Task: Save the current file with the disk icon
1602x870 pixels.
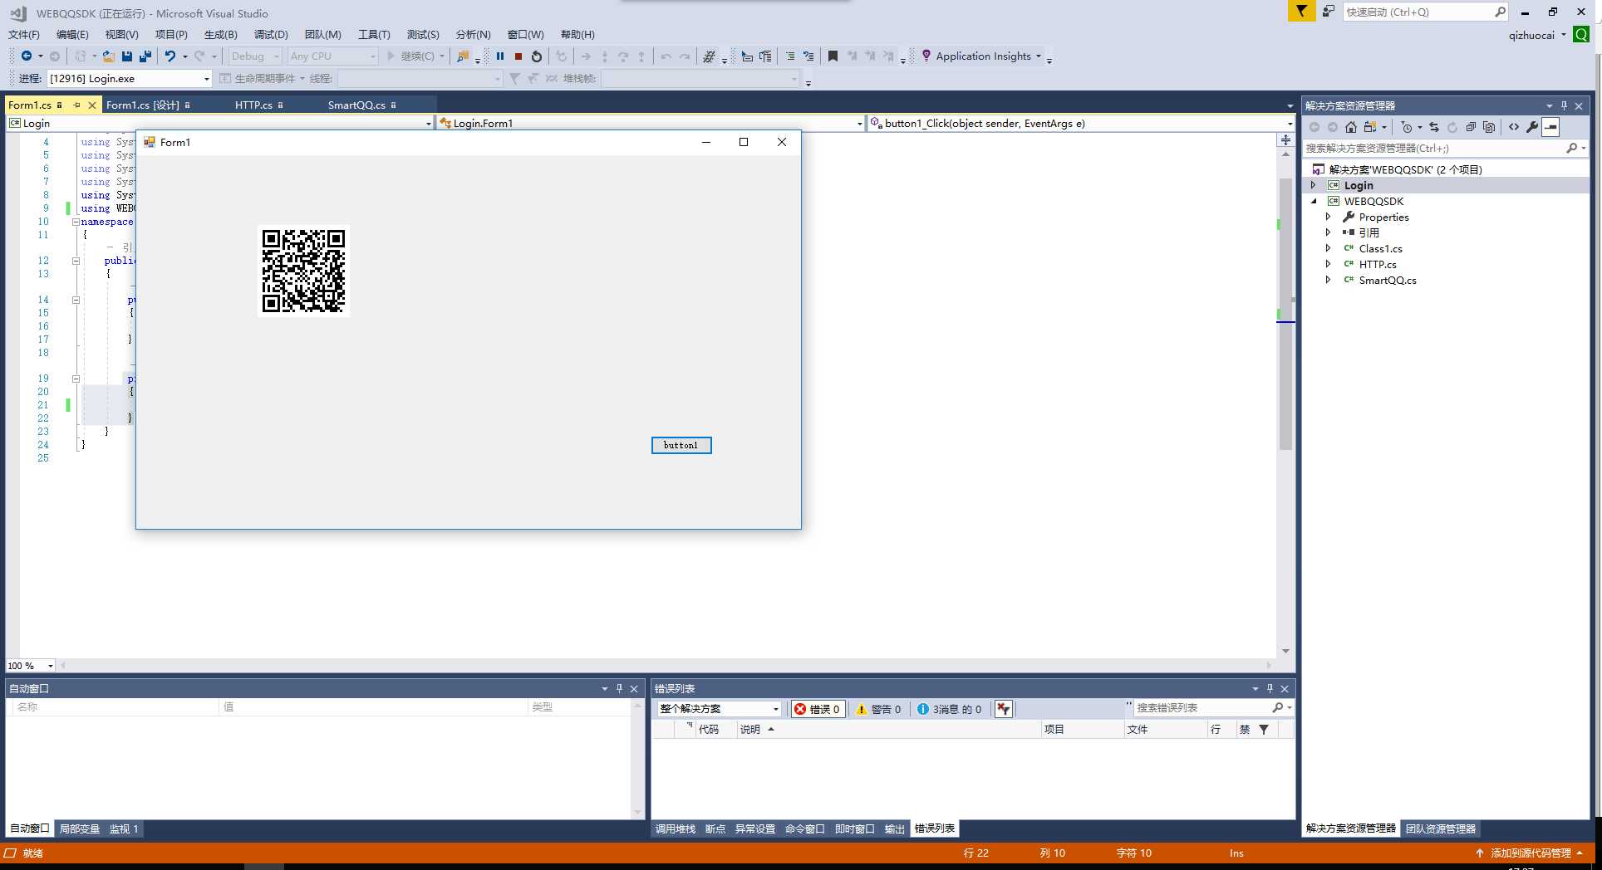Action: point(127,56)
